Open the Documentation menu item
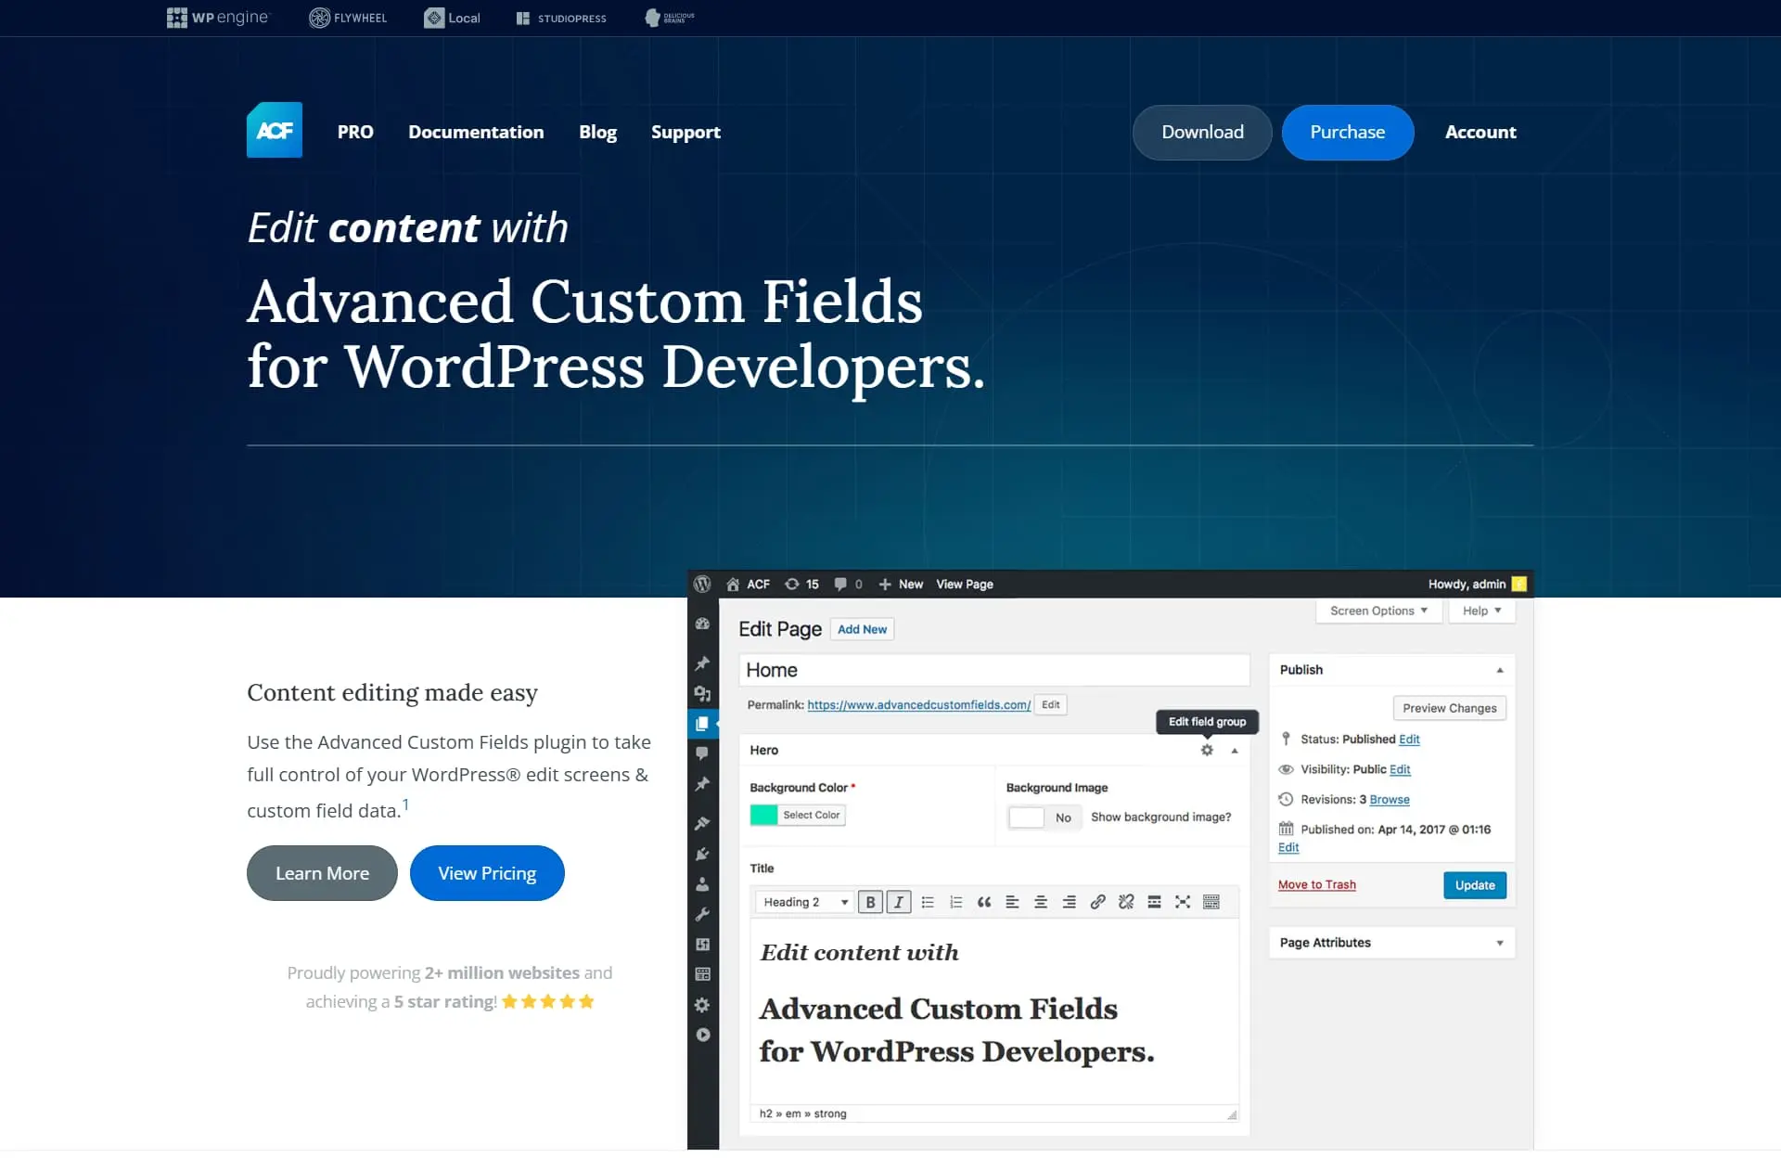1781x1171 pixels. tap(476, 132)
